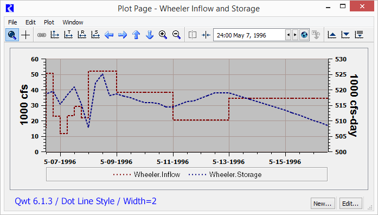Viewport: 378px width, 215px height.
Task: Click the 1000 cfs left axis title
Action: [24, 105]
